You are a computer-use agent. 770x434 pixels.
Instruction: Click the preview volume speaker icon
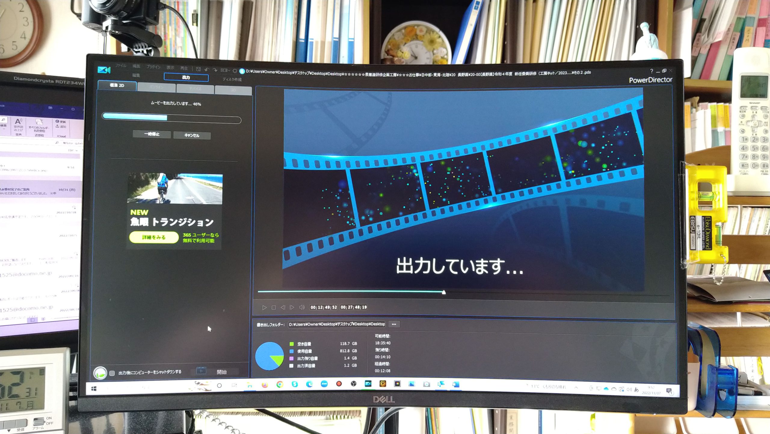pos(302,307)
